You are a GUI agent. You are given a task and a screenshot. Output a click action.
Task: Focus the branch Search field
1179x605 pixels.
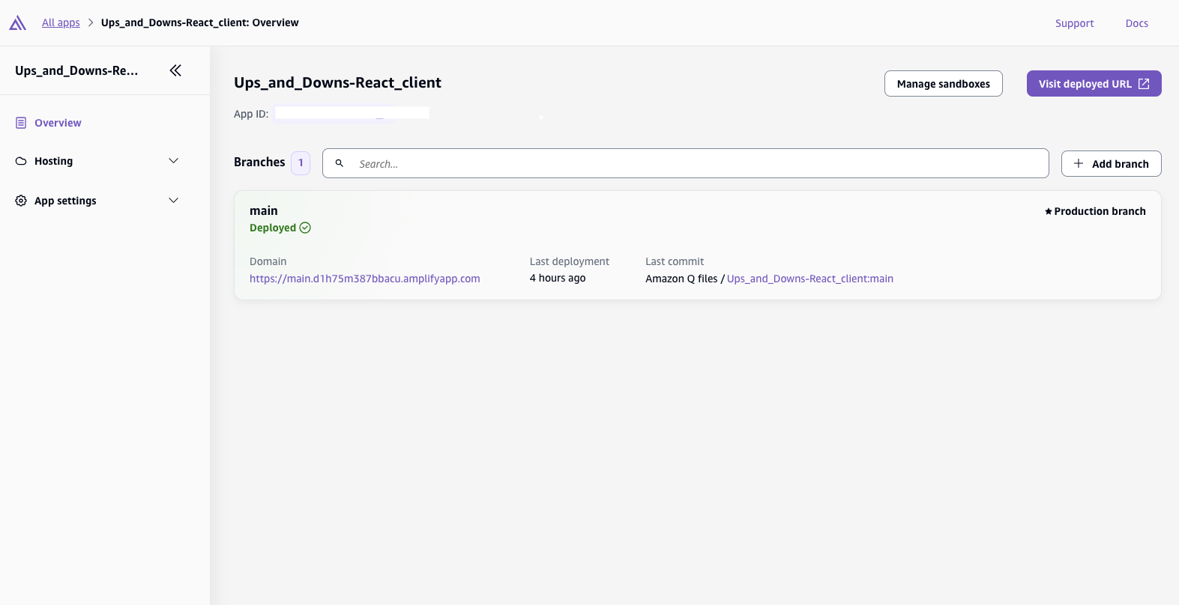pyautogui.click(x=686, y=163)
